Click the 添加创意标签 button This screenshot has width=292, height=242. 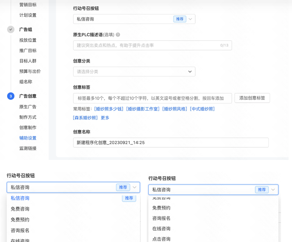(252, 98)
